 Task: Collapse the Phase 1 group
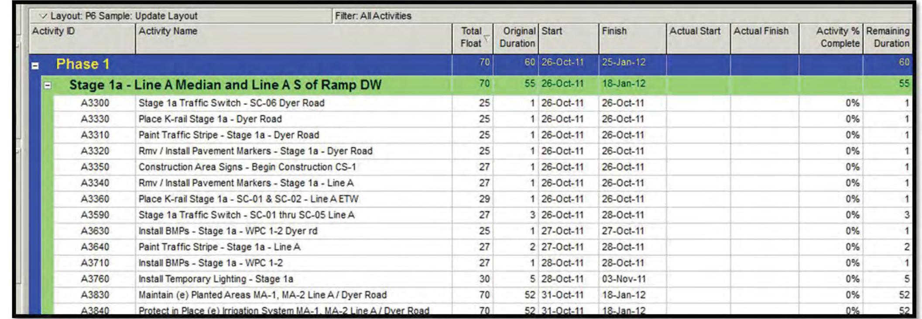click(x=35, y=66)
